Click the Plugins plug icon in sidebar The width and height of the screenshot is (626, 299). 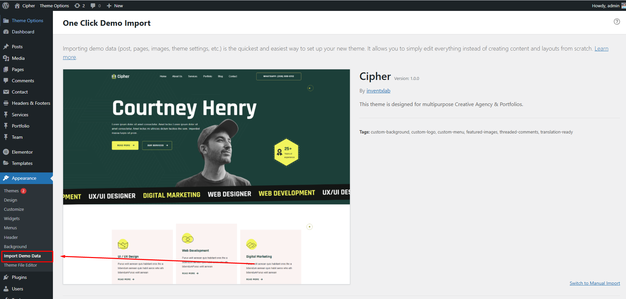click(6, 277)
